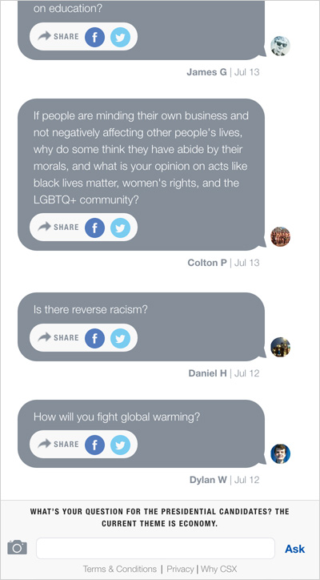Share James G's education question on Facebook

94,37
